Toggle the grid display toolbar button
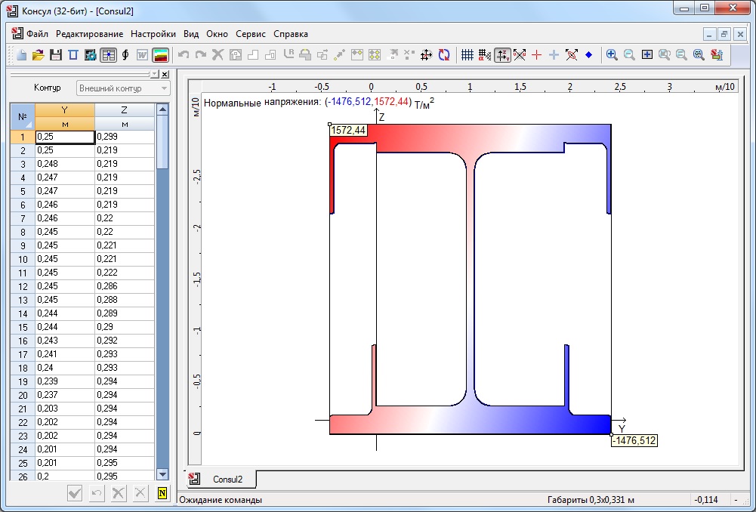 [x=467, y=54]
